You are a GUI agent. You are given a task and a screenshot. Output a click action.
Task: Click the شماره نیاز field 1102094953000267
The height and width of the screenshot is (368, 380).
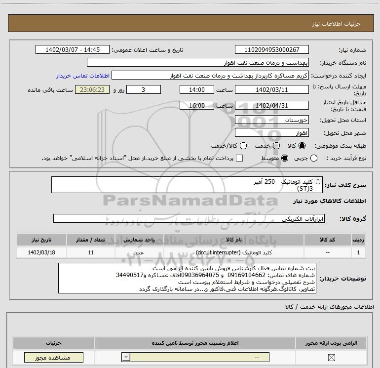pyautogui.click(x=271, y=49)
